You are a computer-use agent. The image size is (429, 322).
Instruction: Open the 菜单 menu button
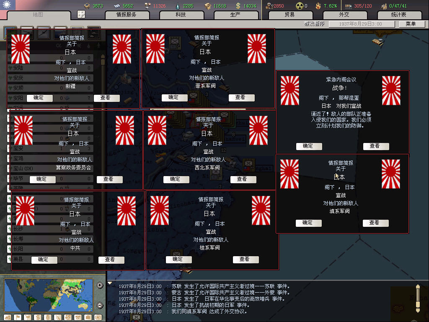point(410,24)
